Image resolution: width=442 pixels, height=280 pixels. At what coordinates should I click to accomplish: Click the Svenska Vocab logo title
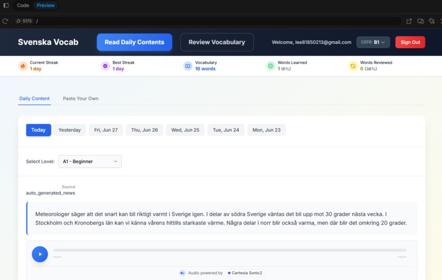click(48, 42)
